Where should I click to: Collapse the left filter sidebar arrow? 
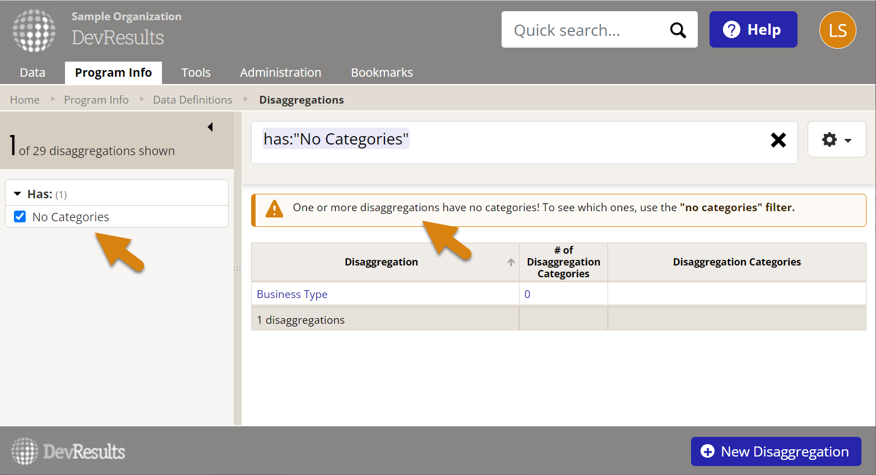click(210, 127)
